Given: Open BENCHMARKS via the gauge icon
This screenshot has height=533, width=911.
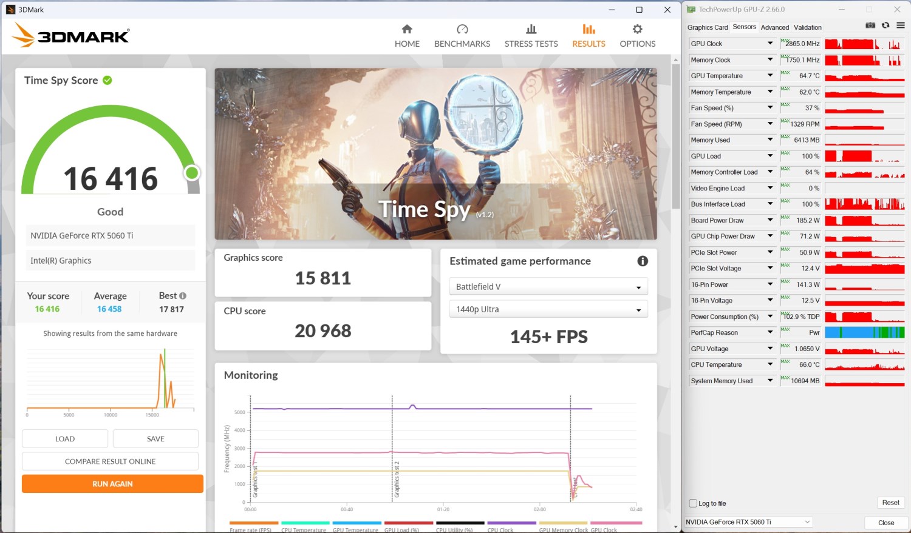Looking at the screenshot, I should coord(462,29).
